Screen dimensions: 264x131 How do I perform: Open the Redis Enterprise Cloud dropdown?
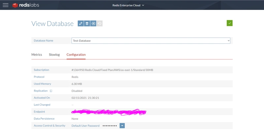click(x=128, y=5)
